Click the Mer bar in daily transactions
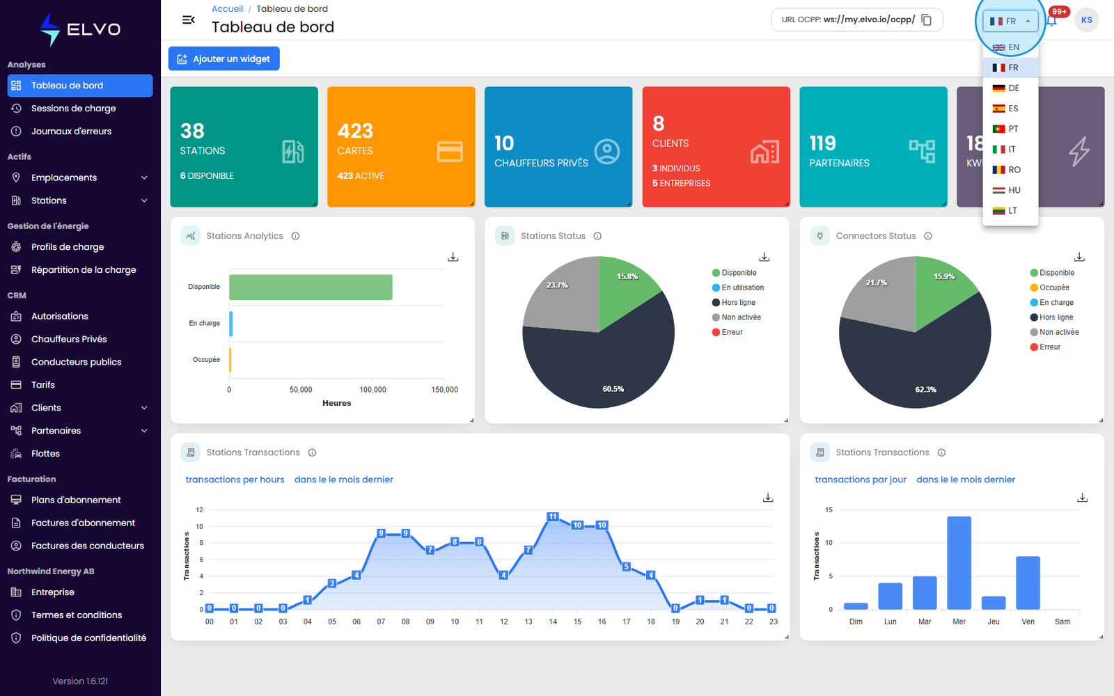 (x=959, y=563)
